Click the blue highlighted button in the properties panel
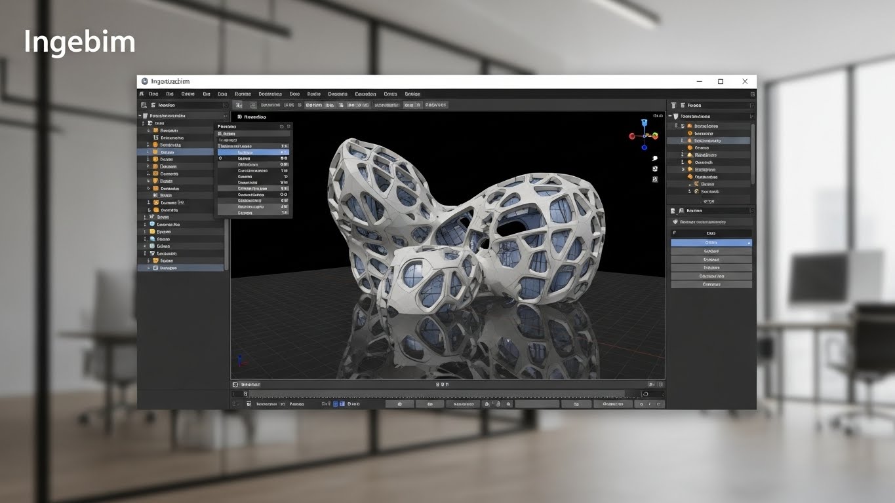 [x=711, y=243]
